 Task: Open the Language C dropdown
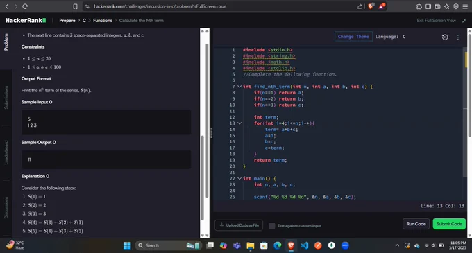(x=390, y=37)
